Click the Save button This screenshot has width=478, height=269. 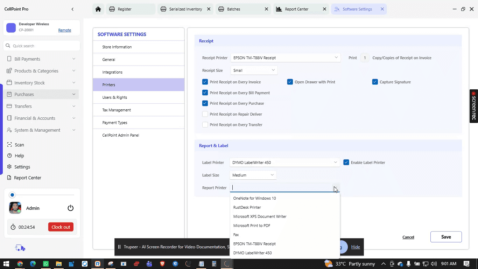coord(446,237)
